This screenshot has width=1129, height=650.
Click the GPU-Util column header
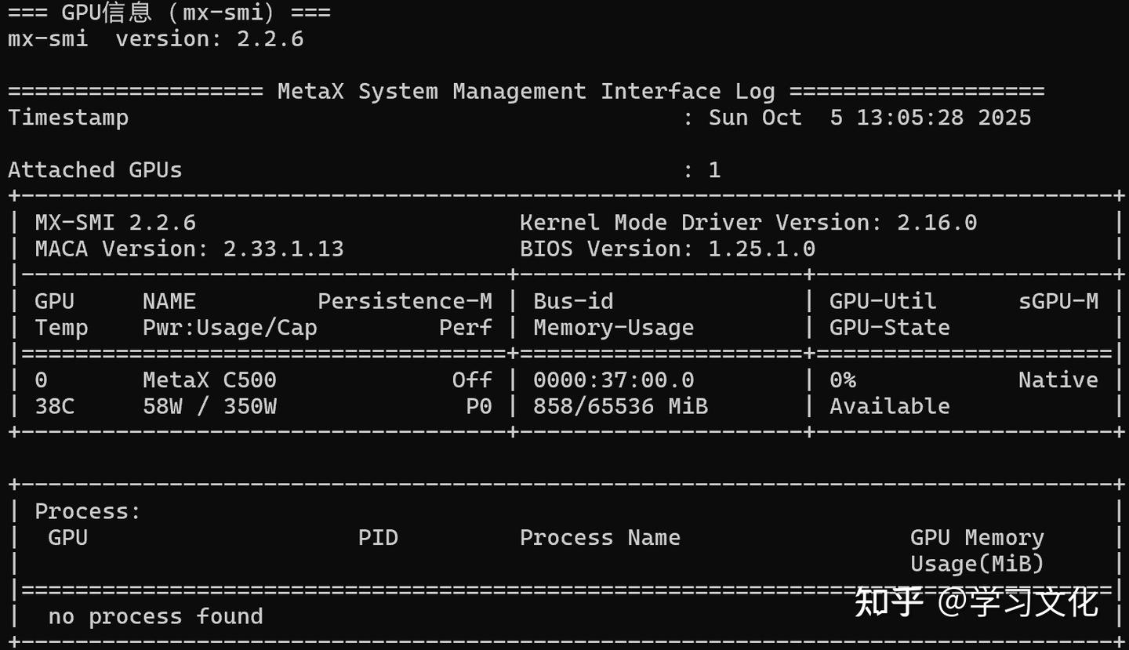pyautogui.click(x=883, y=302)
